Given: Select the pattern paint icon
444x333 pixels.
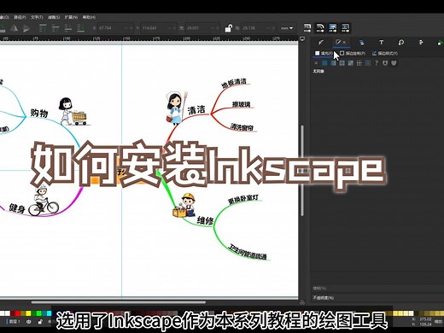Looking at the screenshot, I should click(359, 63).
